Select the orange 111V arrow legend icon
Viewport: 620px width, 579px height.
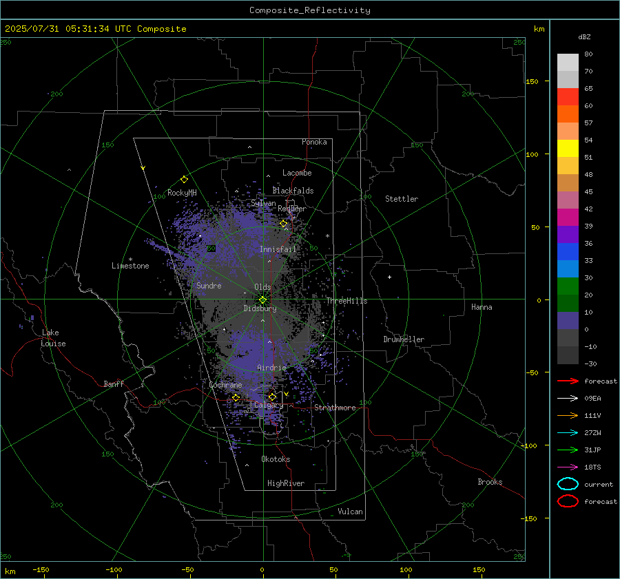(x=568, y=415)
